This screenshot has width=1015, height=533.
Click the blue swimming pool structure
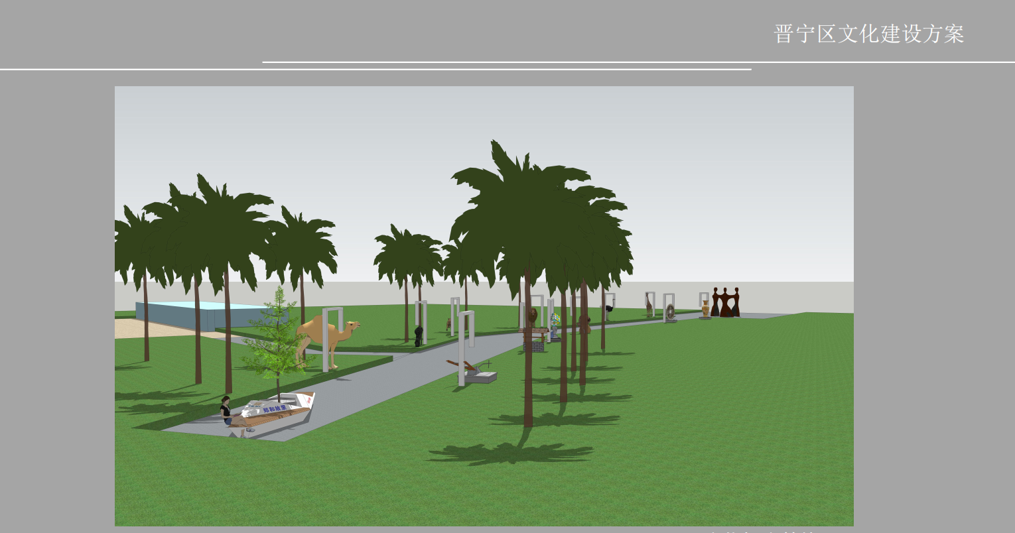[192, 314]
